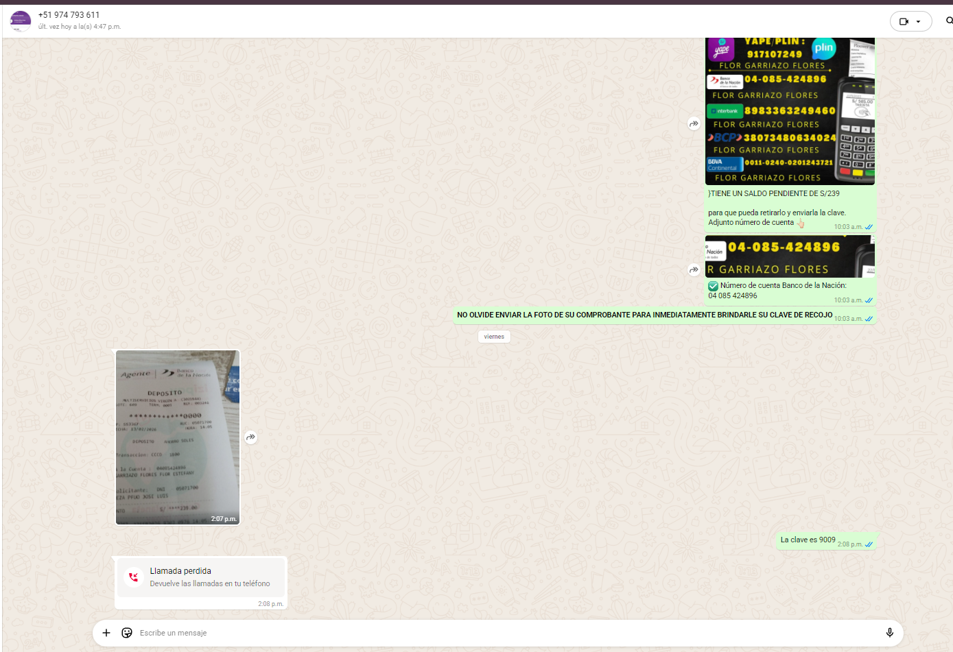Record a voice message with the microphone
Viewport: 953px width, 652px height.
tap(889, 633)
